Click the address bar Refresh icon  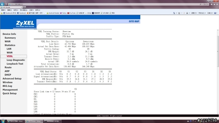tap(206, 4)
